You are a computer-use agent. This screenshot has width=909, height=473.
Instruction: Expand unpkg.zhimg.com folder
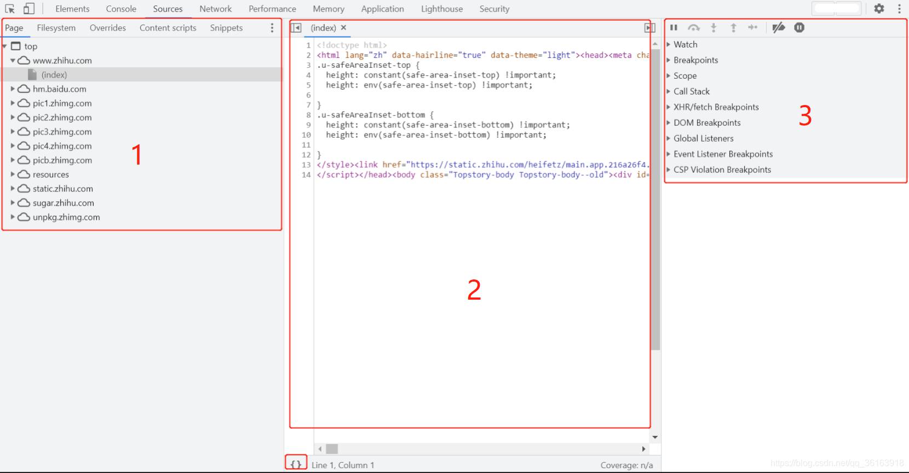click(13, 217)
